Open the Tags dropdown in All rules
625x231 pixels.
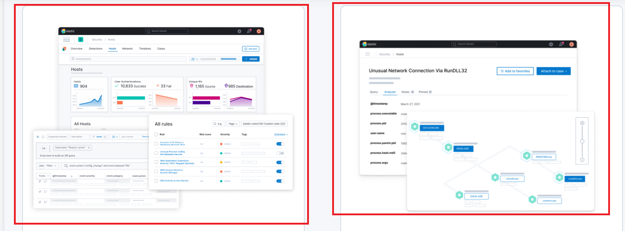click(x=233, y=124)
